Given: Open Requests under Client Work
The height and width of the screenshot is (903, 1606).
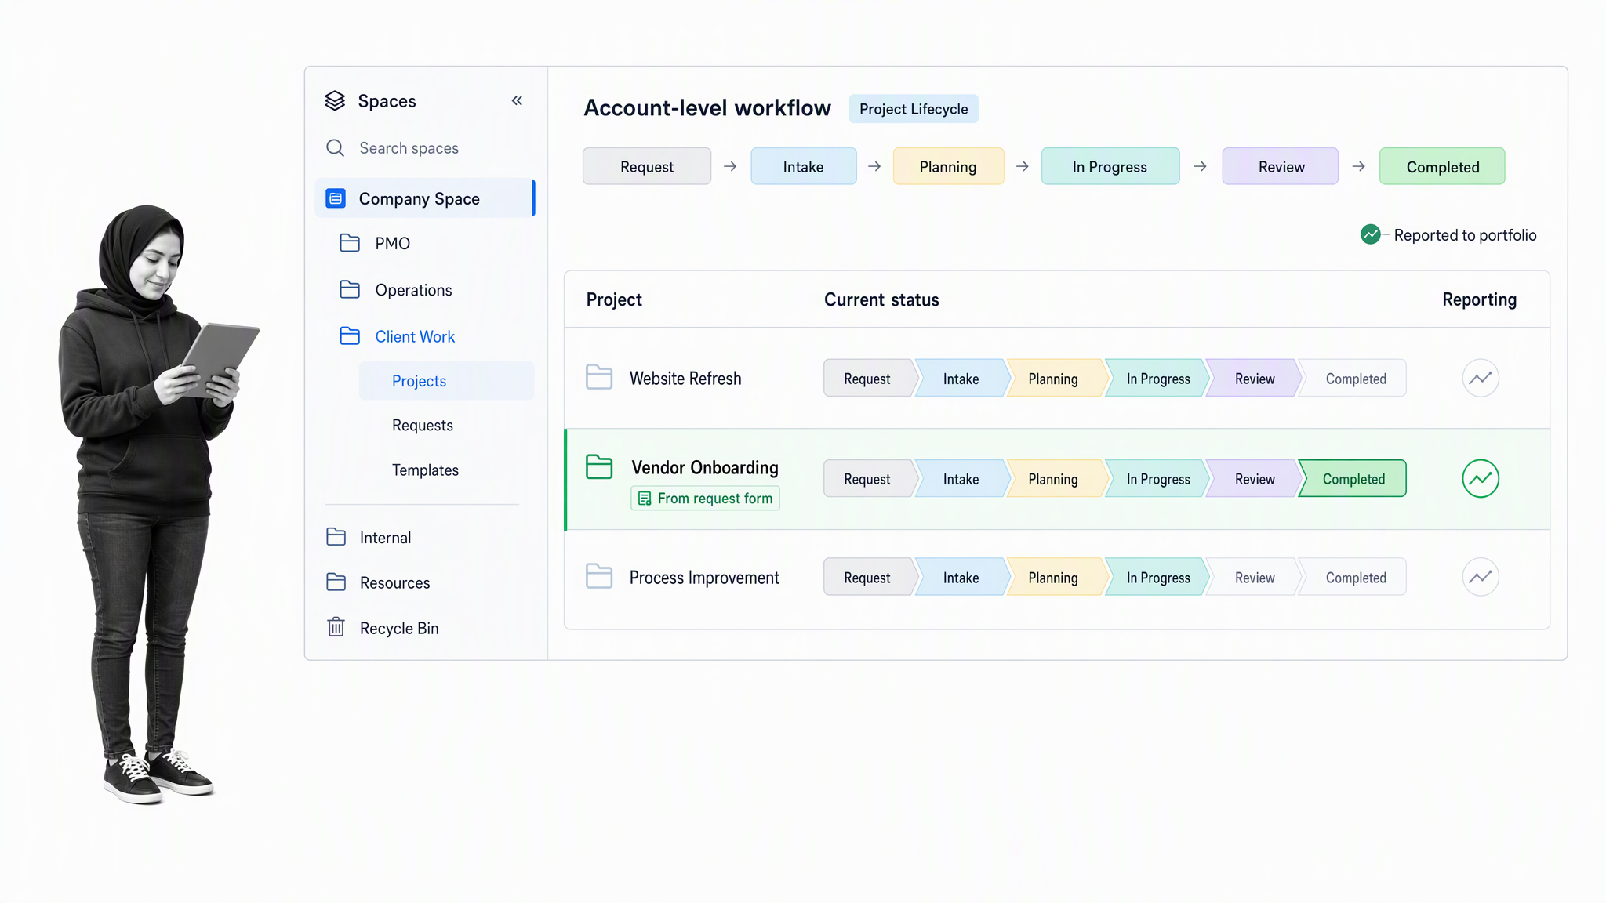Looking at the screenshot, I should click(x=423, y=426).
